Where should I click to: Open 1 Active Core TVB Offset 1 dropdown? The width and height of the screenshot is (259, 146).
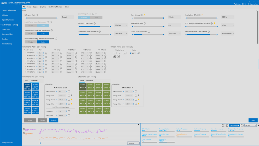(70, 53)
